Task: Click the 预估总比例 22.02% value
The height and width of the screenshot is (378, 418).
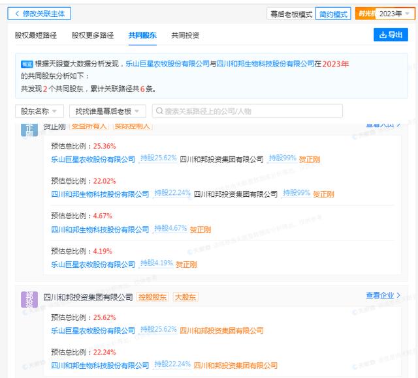Action: pyautogui.click(x=104, y=181)
